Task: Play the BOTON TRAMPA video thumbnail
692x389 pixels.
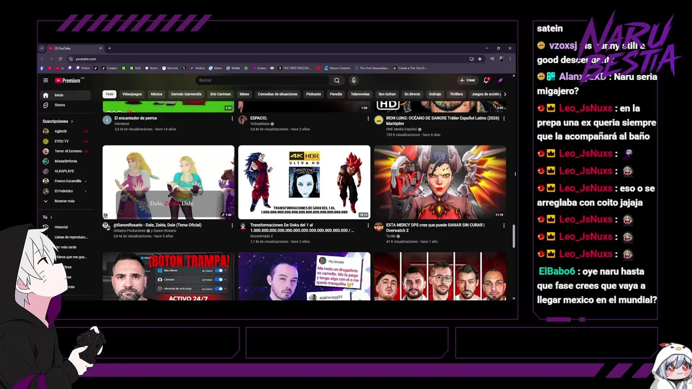Action: (169, 276)
